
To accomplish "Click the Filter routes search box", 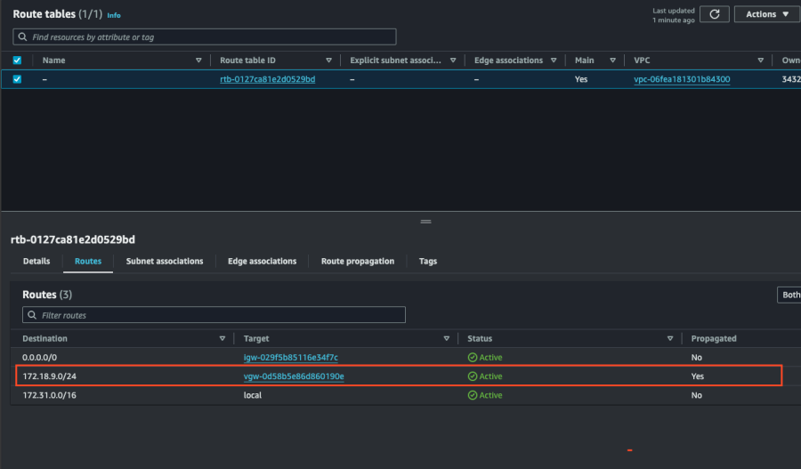I will tap(214, 315).
